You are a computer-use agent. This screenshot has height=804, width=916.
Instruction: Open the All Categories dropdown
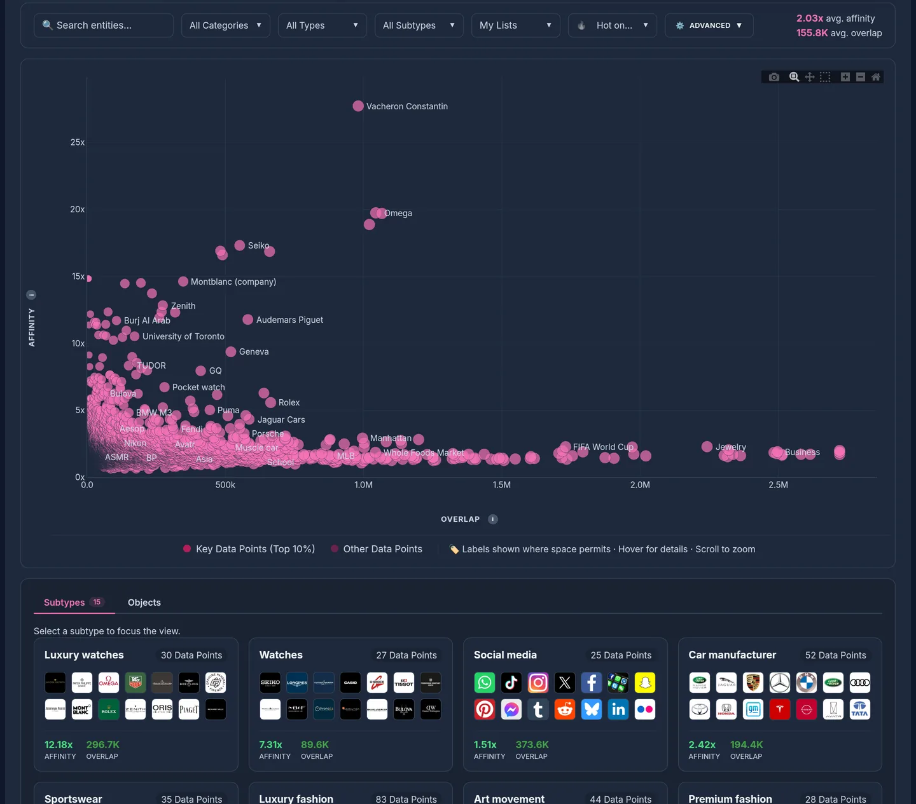(x=226, y=25)
